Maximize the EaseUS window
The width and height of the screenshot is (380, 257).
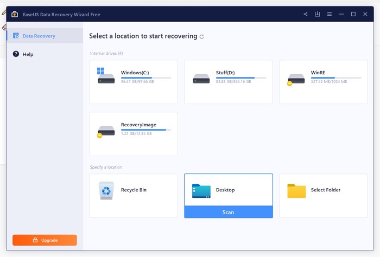coord(353,14)
